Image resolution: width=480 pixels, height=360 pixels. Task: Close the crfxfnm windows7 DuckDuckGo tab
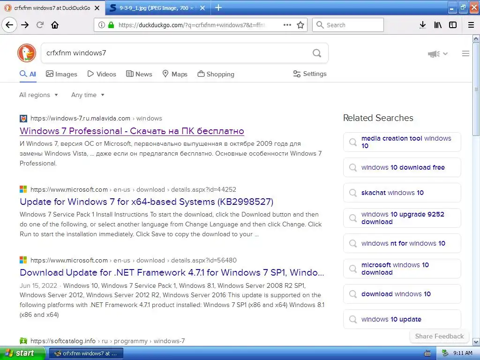(97, 8)
